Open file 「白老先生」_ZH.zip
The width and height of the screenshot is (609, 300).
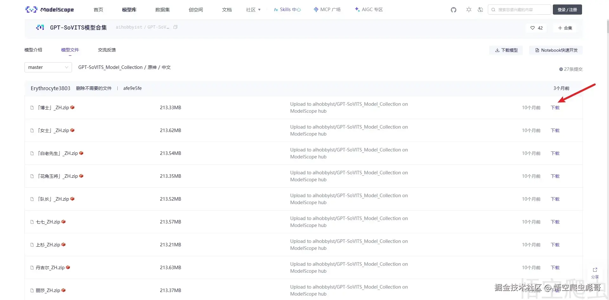57,153
